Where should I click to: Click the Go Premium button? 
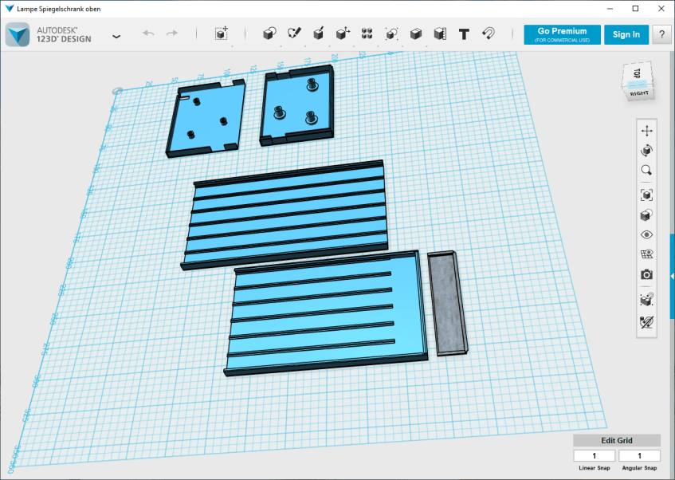[562, 34]
